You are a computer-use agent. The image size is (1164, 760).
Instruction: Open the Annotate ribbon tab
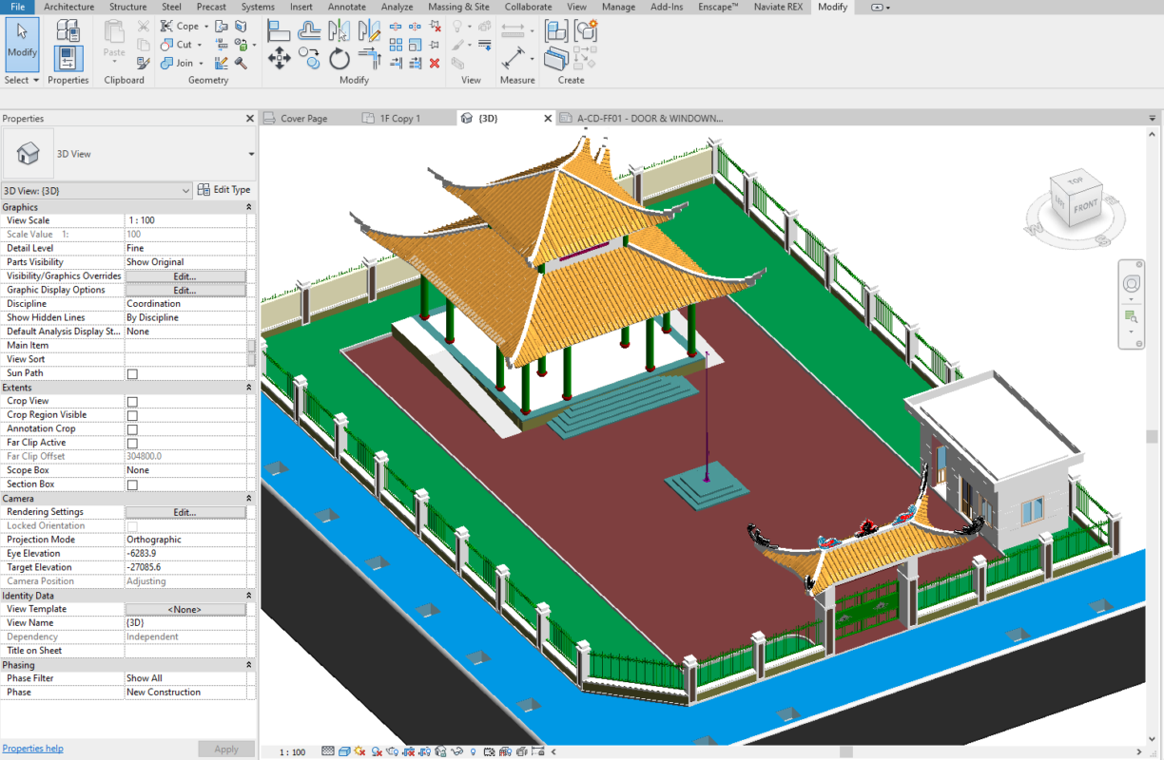346,7
